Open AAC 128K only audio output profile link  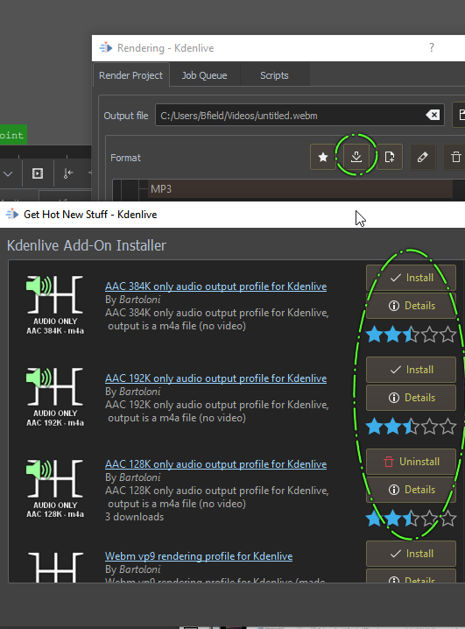coord(215,464)
